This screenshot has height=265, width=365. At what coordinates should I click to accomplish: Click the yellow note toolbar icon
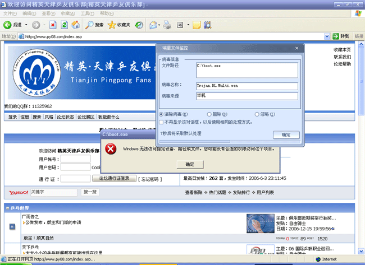click(197, 25)
